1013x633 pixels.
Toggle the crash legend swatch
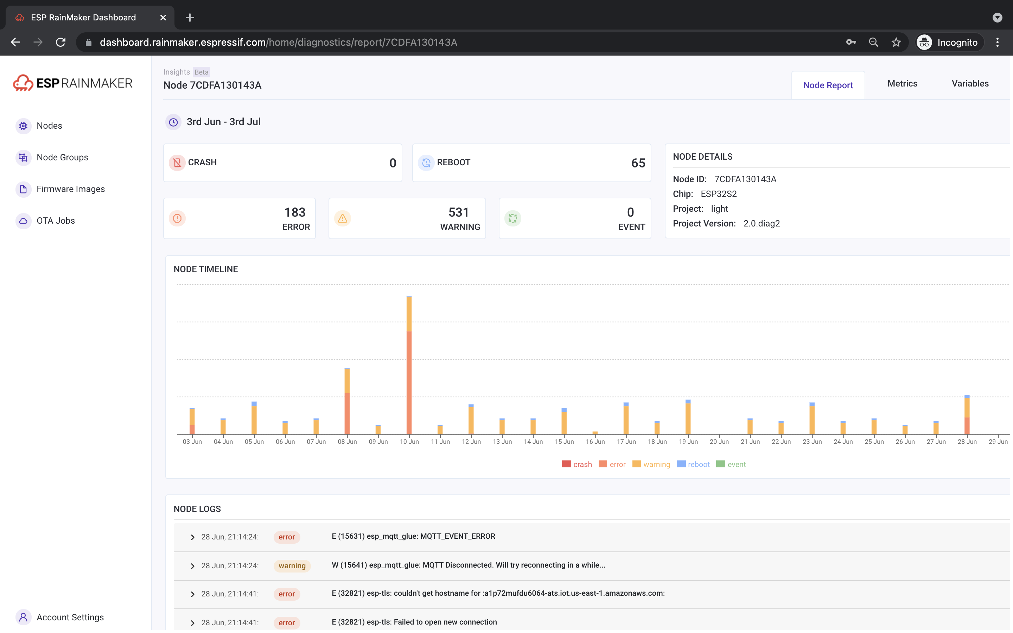pos(566,464)
